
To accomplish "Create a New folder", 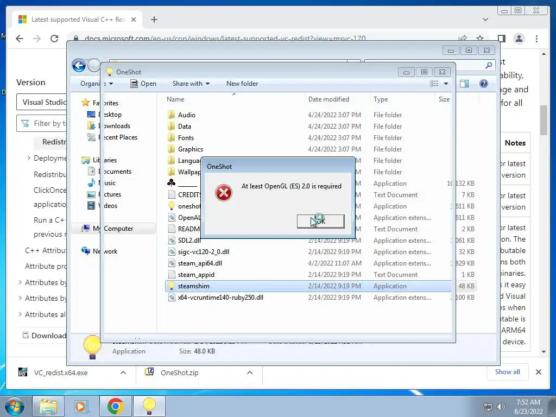I will coord(242,84).
